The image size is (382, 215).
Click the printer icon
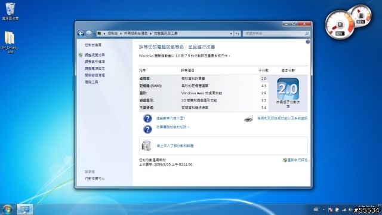coord(248,119)
